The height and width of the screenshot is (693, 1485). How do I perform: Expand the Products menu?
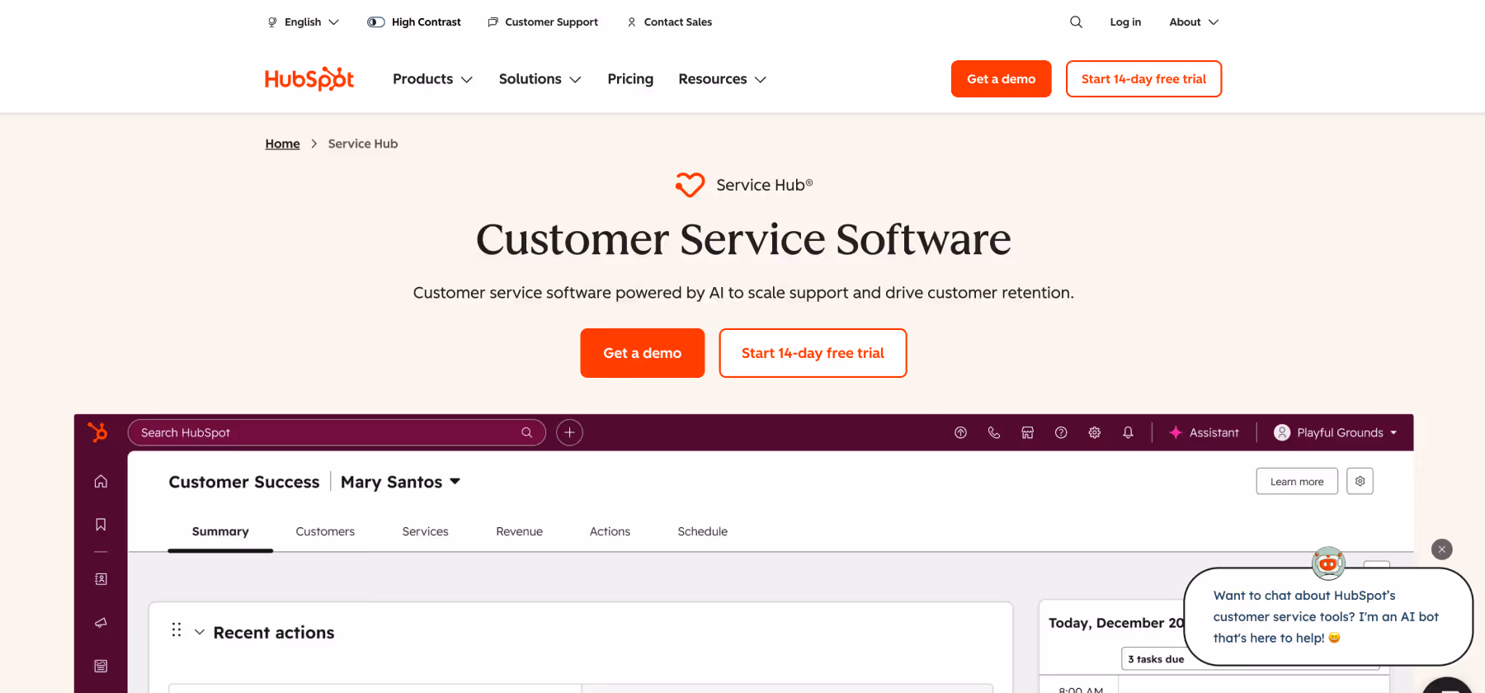coord(432,79)
